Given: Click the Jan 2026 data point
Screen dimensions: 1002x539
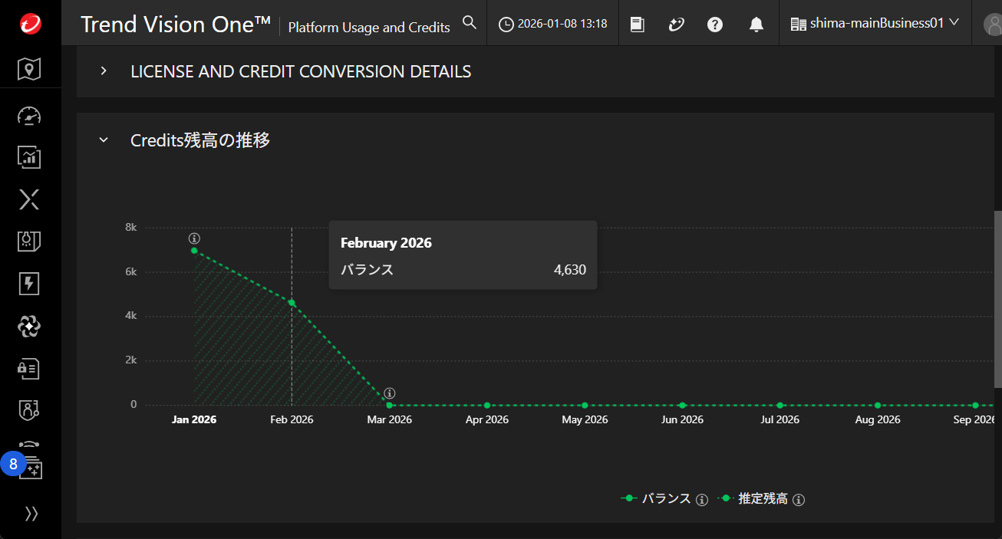Looking at the screenshot, I should click(x=194, y=251).
